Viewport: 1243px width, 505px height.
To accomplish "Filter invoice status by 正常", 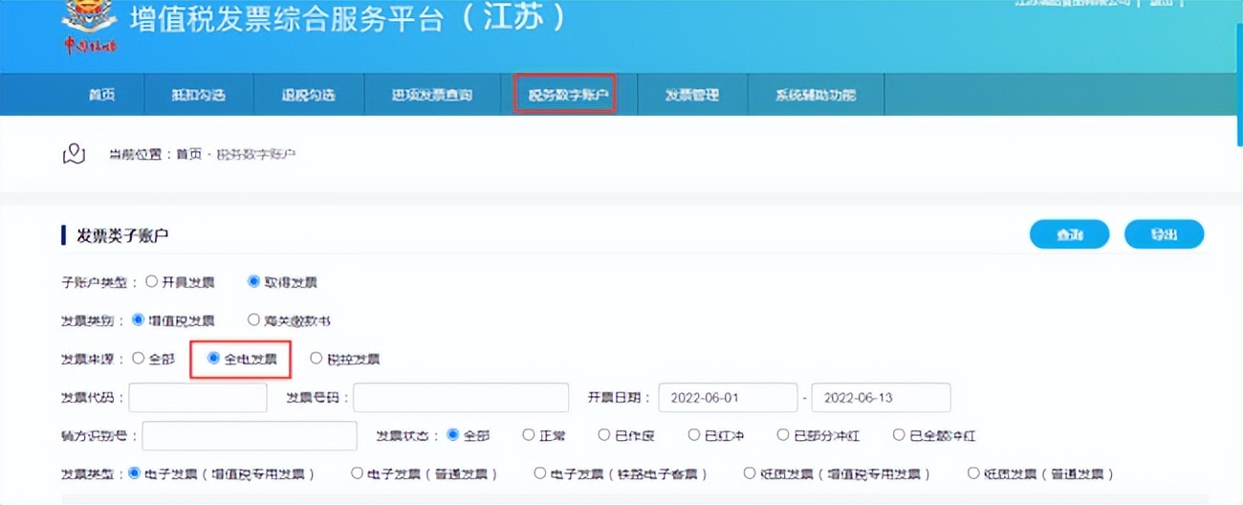I will tap(529, 435).
